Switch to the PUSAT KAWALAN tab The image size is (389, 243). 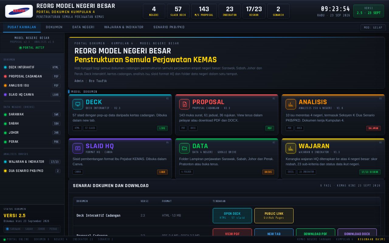[x=22, y=27]
